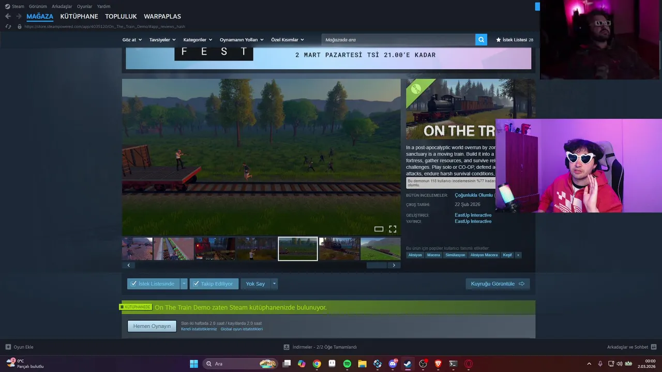This screenshot has height=372, width=662.
Task: Click the thumbnail strip scrollbar handle
Action: 377,266
